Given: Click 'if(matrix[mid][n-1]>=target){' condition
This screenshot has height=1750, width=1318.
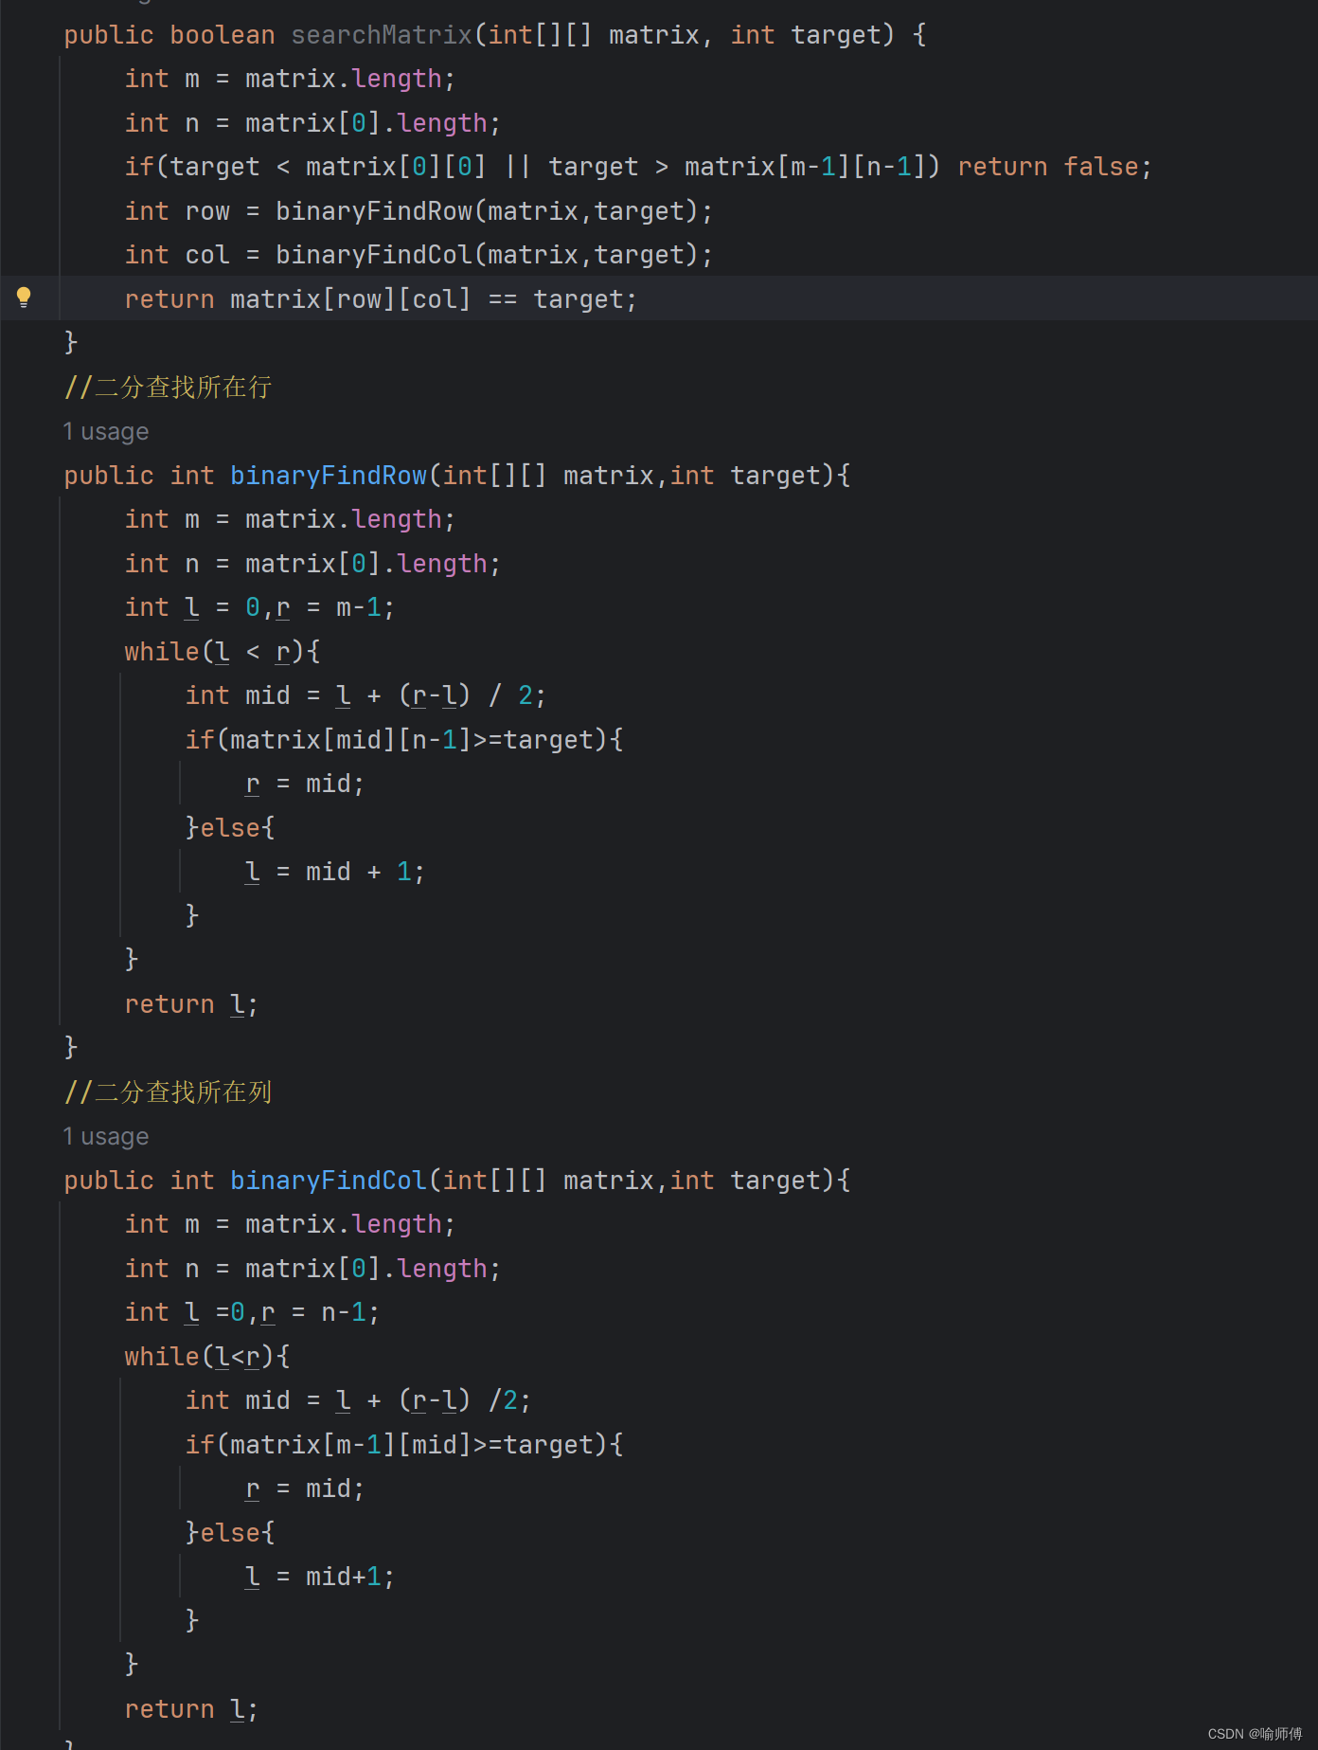Looking at the screenshot, I should 404,740.
